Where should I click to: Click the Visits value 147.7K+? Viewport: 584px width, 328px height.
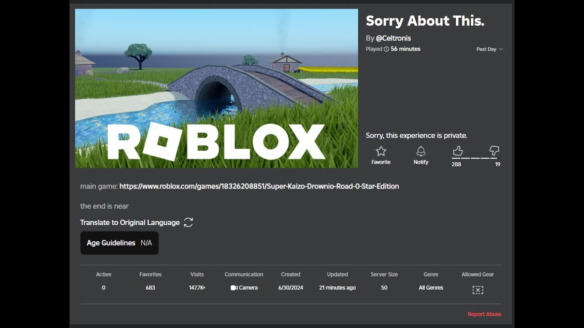point(197,288)
